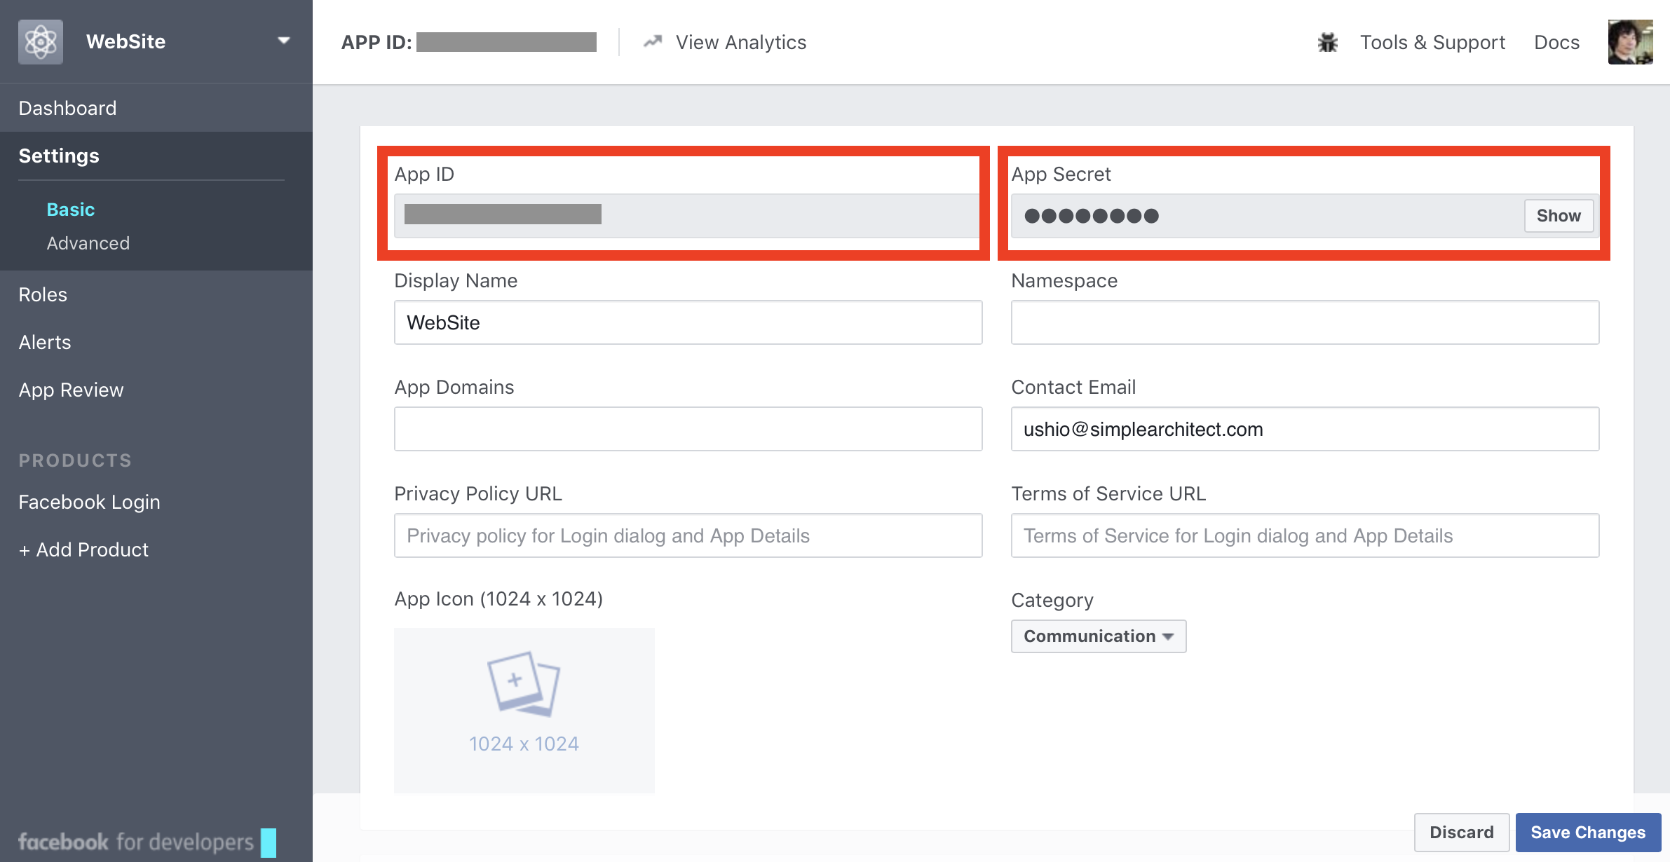Click the APP ID value in header
Image resolution: width=1670 pixels, height=862 pixels.
pyautogui.click(x=506, y=42)
